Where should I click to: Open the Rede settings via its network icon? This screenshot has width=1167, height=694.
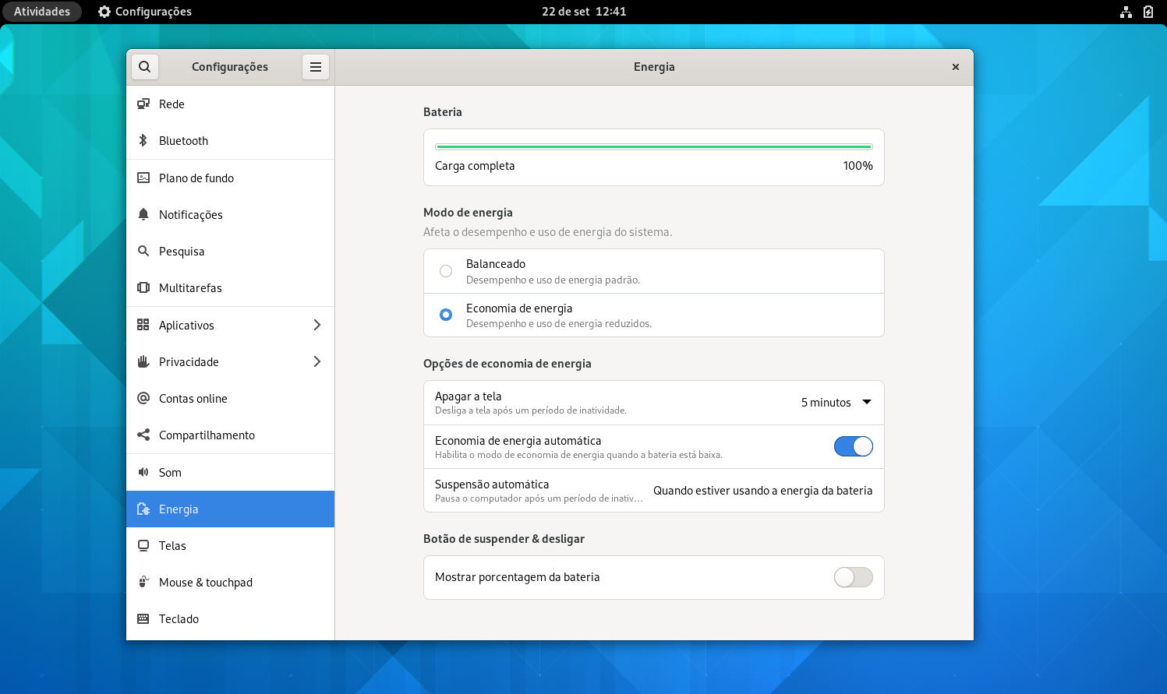click(143, 104)
